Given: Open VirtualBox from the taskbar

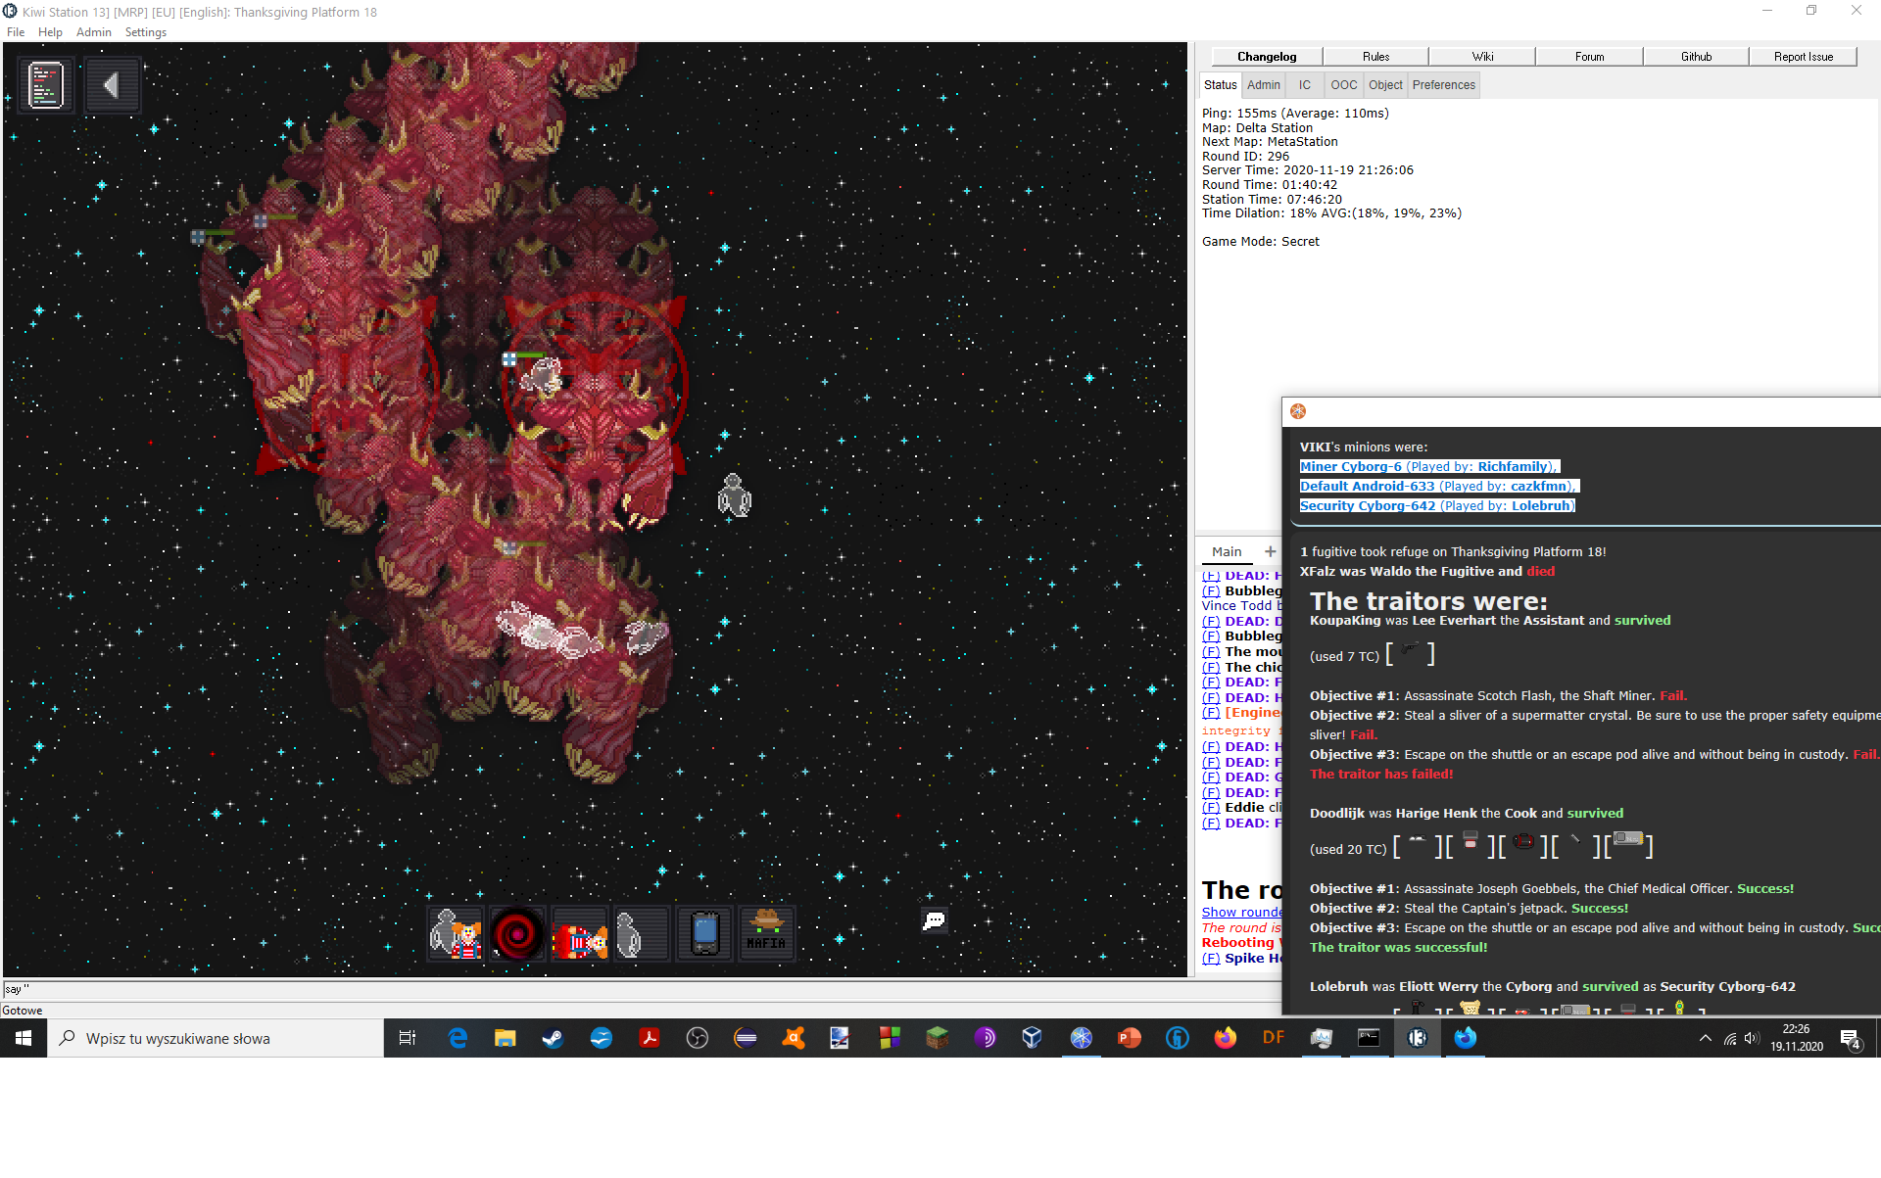Looking at the screenshot, I should pyautogui.click(x=1032, y=1038).
